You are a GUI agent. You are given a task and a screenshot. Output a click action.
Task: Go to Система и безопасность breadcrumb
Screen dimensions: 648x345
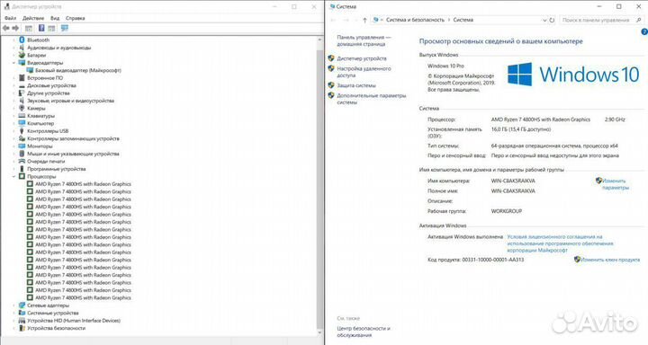[415, 20]
